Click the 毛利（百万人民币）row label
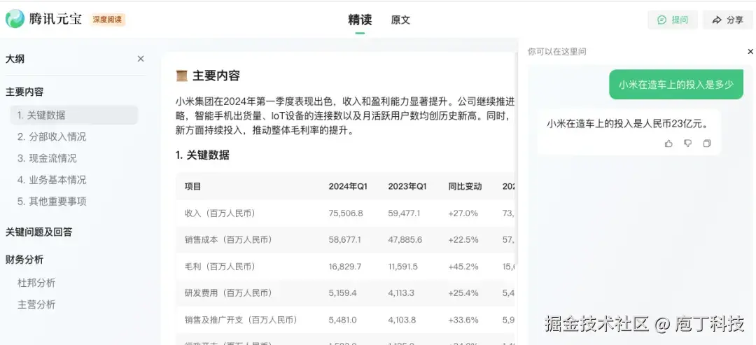756x345 pixels. pos(220,267)
